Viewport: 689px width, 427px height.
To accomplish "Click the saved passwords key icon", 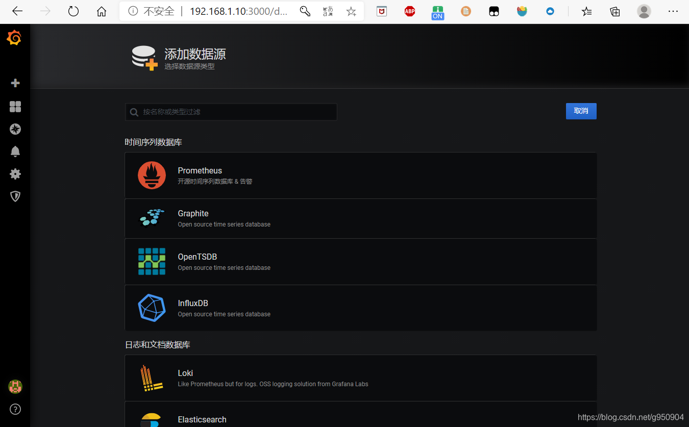I will coord(305,11).
